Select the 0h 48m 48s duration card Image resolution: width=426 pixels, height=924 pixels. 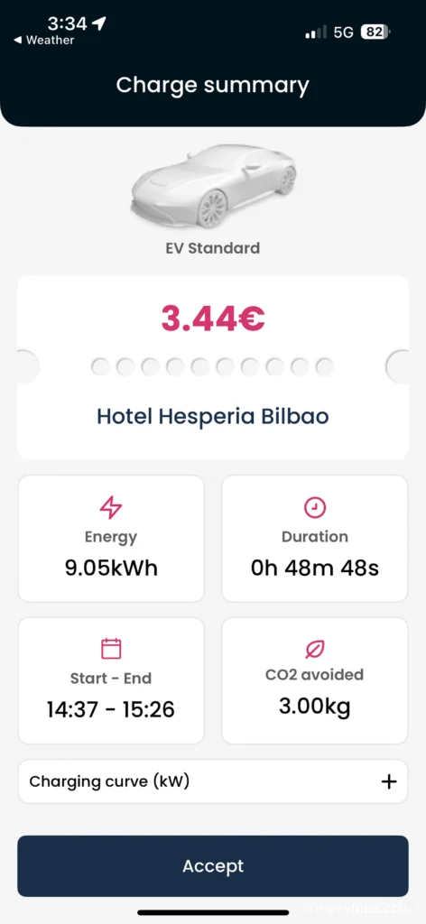click(315, 539)
